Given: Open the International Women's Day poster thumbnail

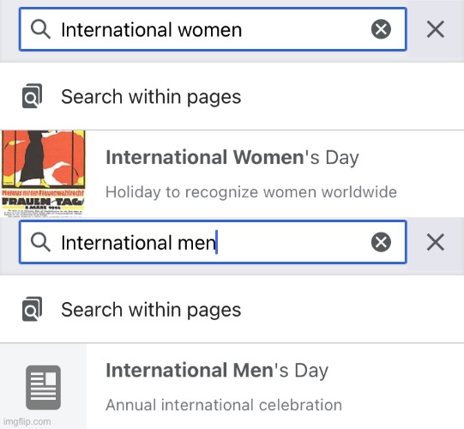Looking at the screenshot, I should coord(43,174).
